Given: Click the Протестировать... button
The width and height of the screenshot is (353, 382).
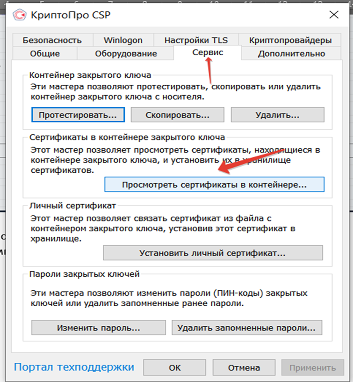Looking at the screenshot, I should tap(78, 115).
